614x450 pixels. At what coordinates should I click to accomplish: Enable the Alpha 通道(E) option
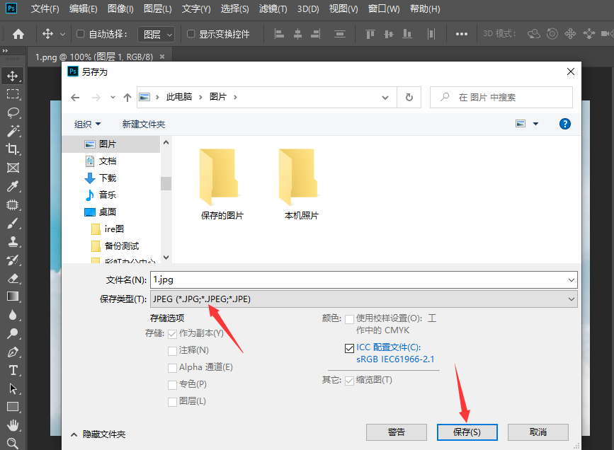click(171, 367)
